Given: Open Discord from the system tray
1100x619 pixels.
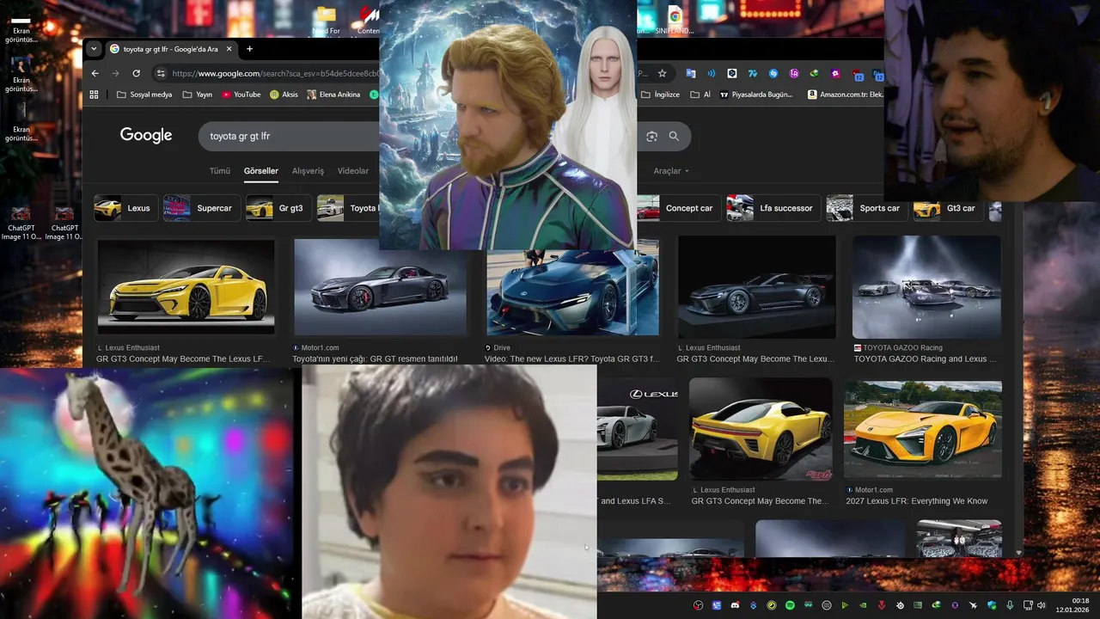Looking at the screenshot, I should coord(735,605).
